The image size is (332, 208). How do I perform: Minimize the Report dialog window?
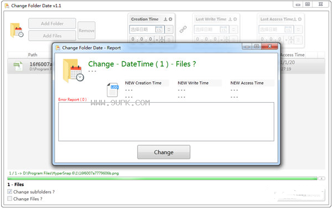247,47
